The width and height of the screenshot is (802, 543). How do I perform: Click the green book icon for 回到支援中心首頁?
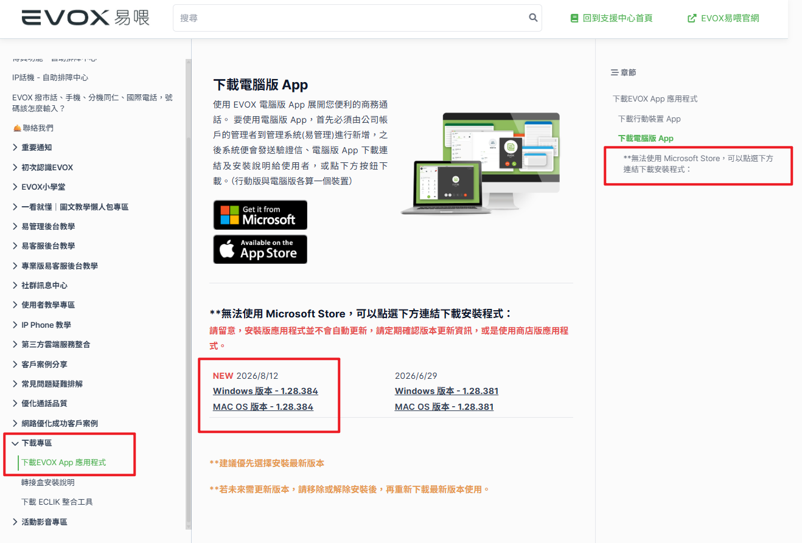(x=574, y=18)
